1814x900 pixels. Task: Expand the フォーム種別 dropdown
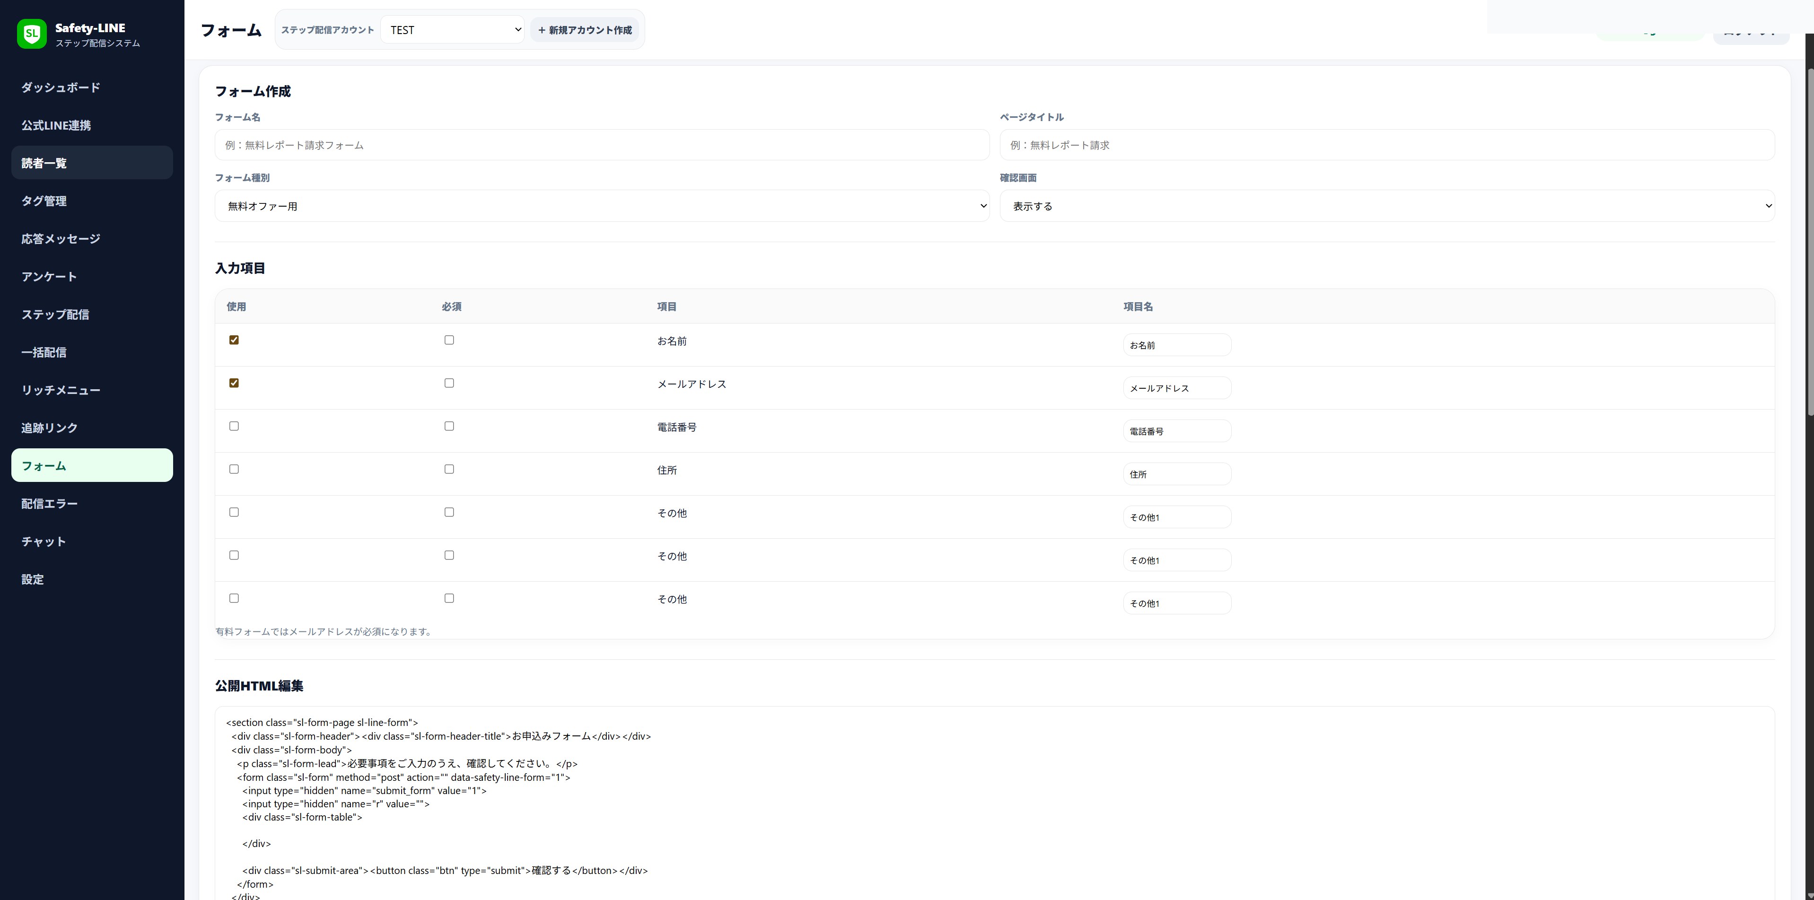pyautogui.click(x=602, y=206)
